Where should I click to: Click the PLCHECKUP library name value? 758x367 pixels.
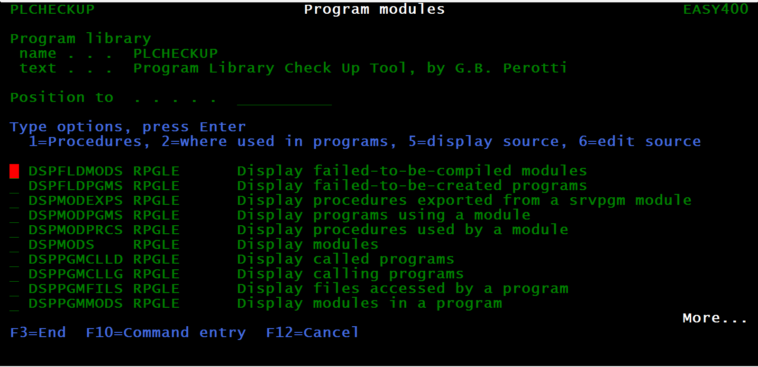pyautogui.click(x=175, y=54)
